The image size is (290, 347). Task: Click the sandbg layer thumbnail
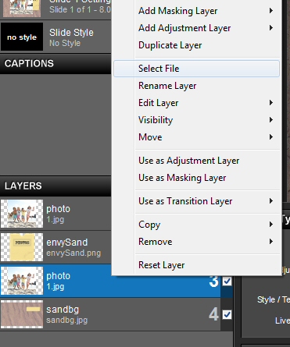click(x=22, y=314)
